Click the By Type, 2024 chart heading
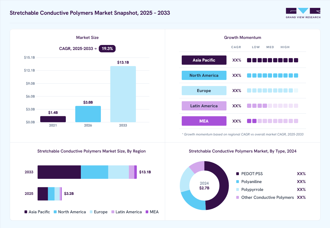The width and height of the screenshot is (330, 228). (x=243, y=151)
